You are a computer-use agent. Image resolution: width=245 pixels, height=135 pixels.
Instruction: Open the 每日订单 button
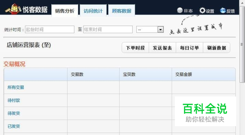[189, 48]
